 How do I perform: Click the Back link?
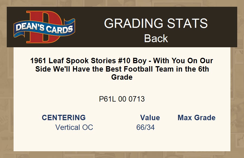pos(156,38)
